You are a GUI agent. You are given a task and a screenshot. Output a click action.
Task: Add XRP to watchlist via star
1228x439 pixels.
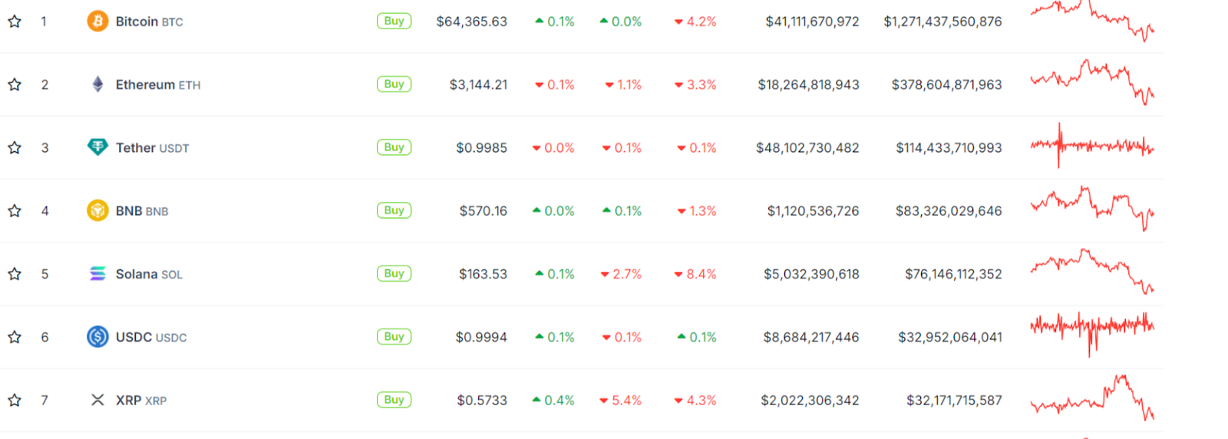click(15, 400)
